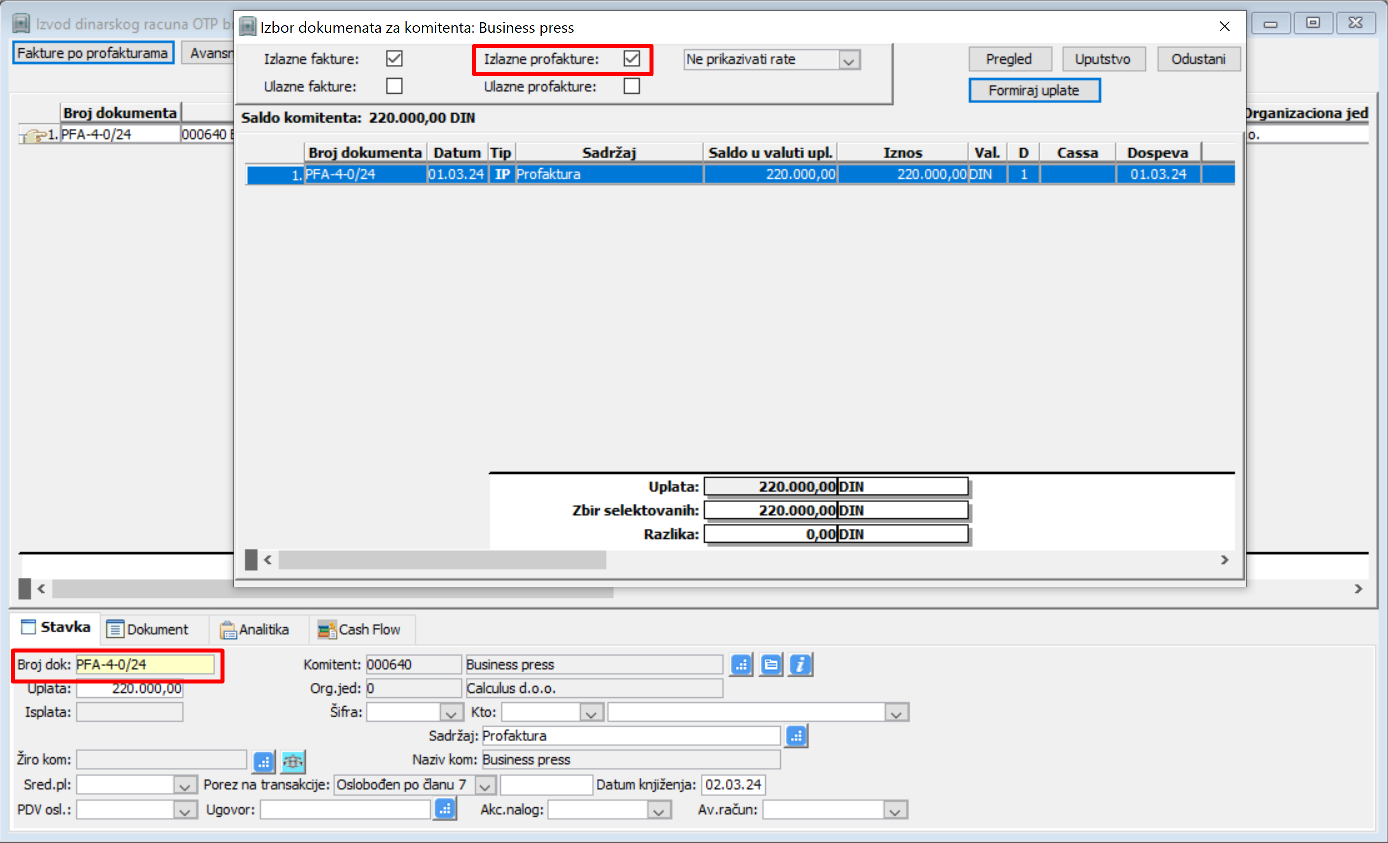Click the dialog's horizontal scrollbar track
1388x843 pixels.
[x=901, y=560]
